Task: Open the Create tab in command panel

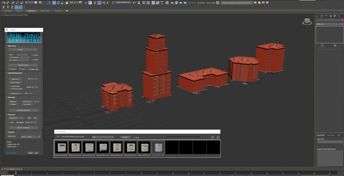Action: tap(317, 16)
